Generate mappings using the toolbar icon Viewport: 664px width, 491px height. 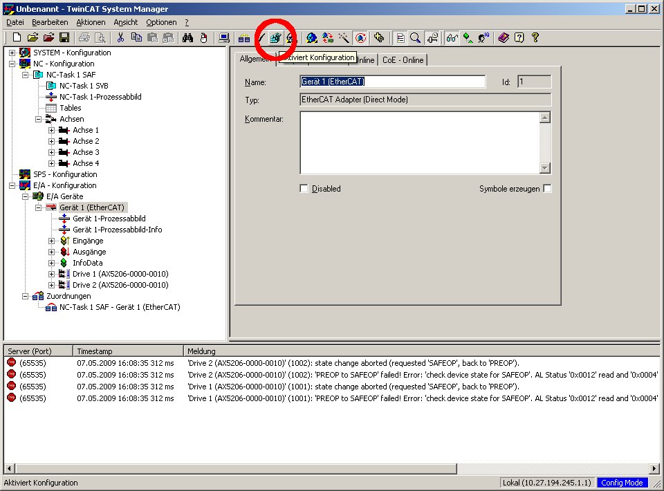(244, 37)
